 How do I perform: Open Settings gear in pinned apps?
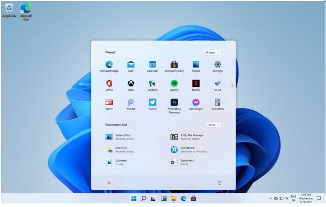217,67
